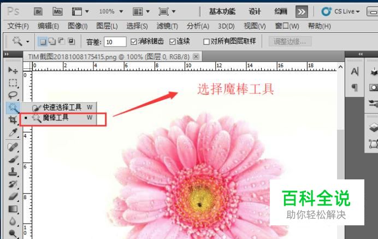Viewport: 378px width, 239px height.
Task: Enable 对所有图层取样 checkbox
Action: tap(206, 42)
